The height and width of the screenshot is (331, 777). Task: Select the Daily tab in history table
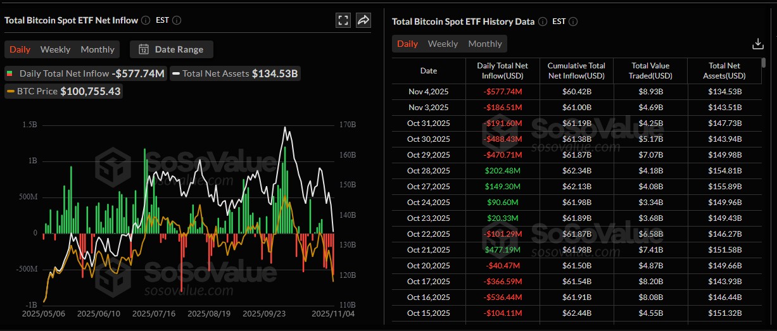[x=407, y=44]
